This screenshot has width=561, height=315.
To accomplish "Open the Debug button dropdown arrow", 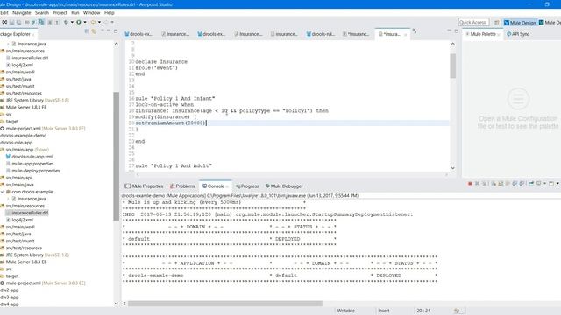I will (x=72, y=22).
